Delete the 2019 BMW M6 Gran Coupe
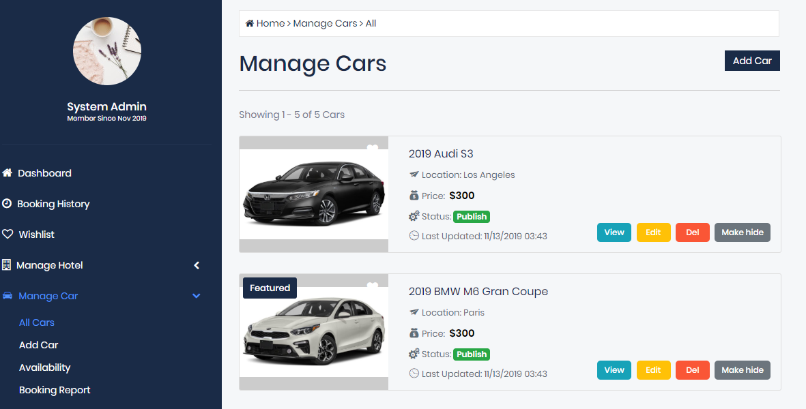Image resolution: width=806 pixels, height=409 pixels. click(693, 370)
